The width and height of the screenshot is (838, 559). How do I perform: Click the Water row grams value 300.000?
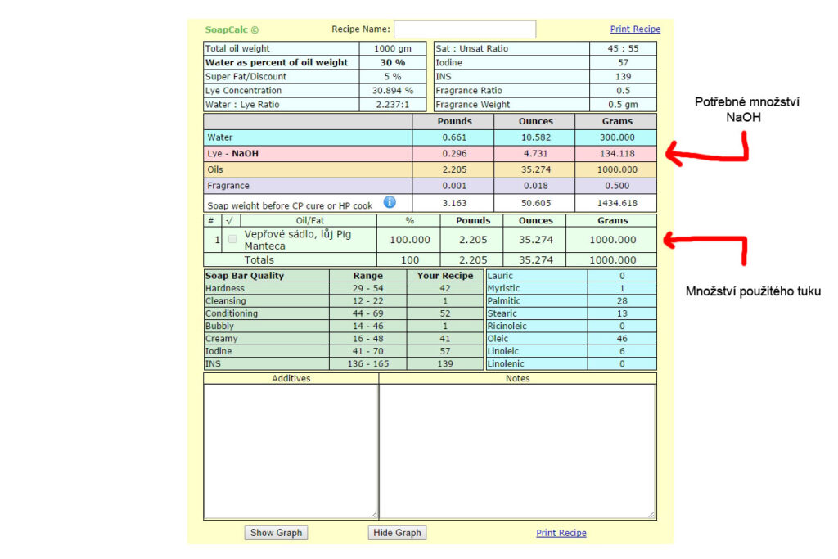coord(616,137)
